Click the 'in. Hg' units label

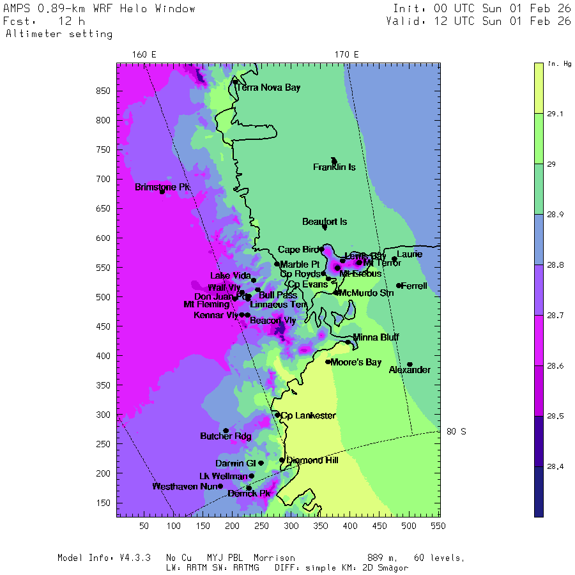coord(559,64)
